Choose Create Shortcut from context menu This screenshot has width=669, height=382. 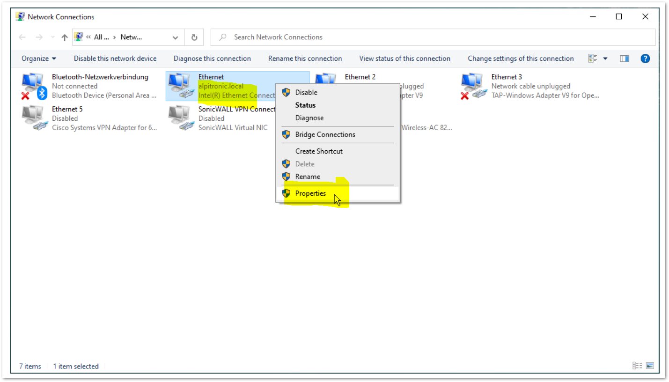click(x=319, y=151)
